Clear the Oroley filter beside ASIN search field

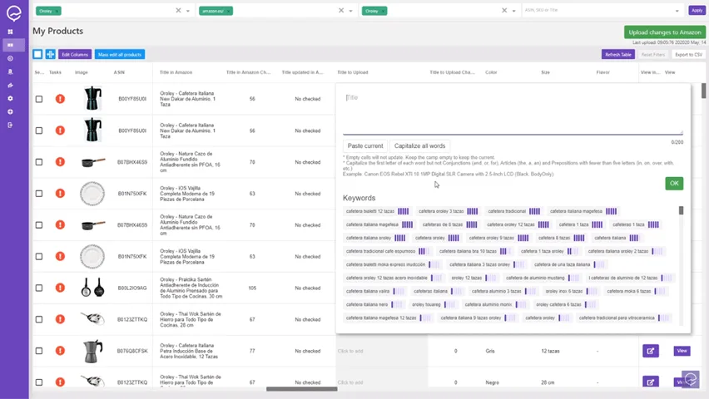504,11
